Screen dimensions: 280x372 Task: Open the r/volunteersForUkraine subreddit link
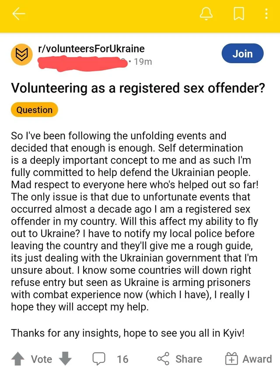(91, 49)
